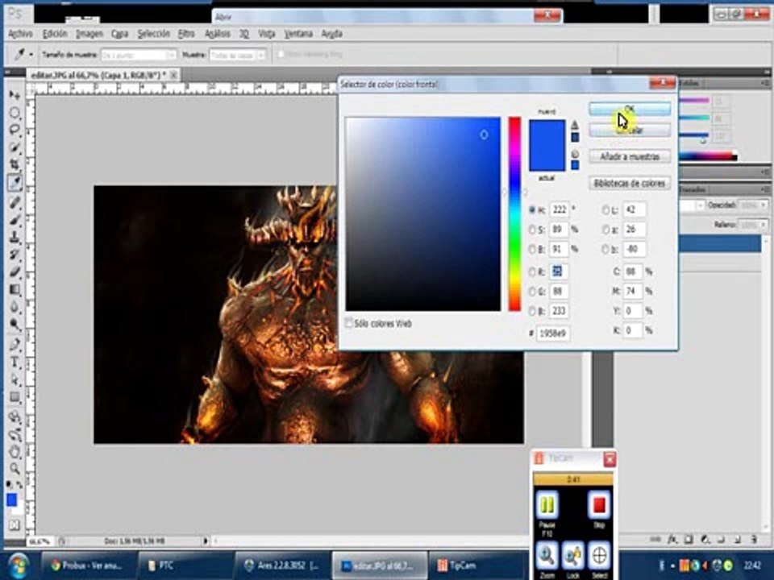Select the Brush tool
The height and width of the screenshot is (580, 774).
click(x=15, y=219)
